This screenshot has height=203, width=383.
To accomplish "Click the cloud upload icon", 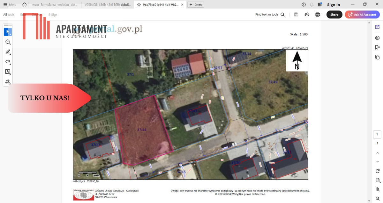I will point(307,15).
